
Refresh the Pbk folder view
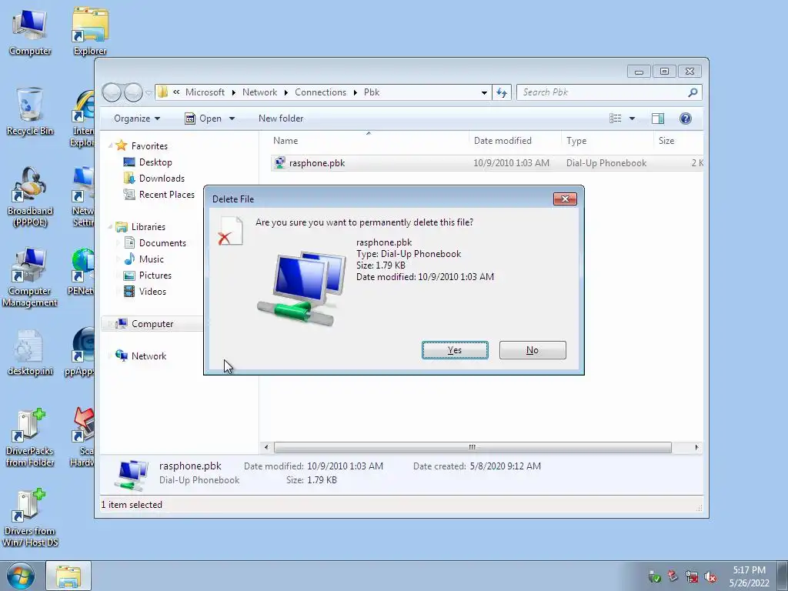pyautogui.click(x=502, y=92)
